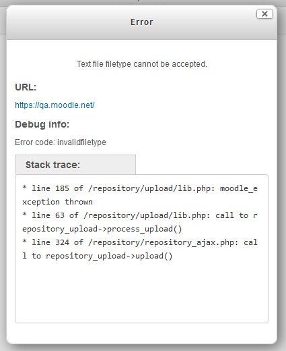The height and width of the screenshot is (351, 286).
Task: Click the "moodle_e" text in stack trace
Action: 239,188
